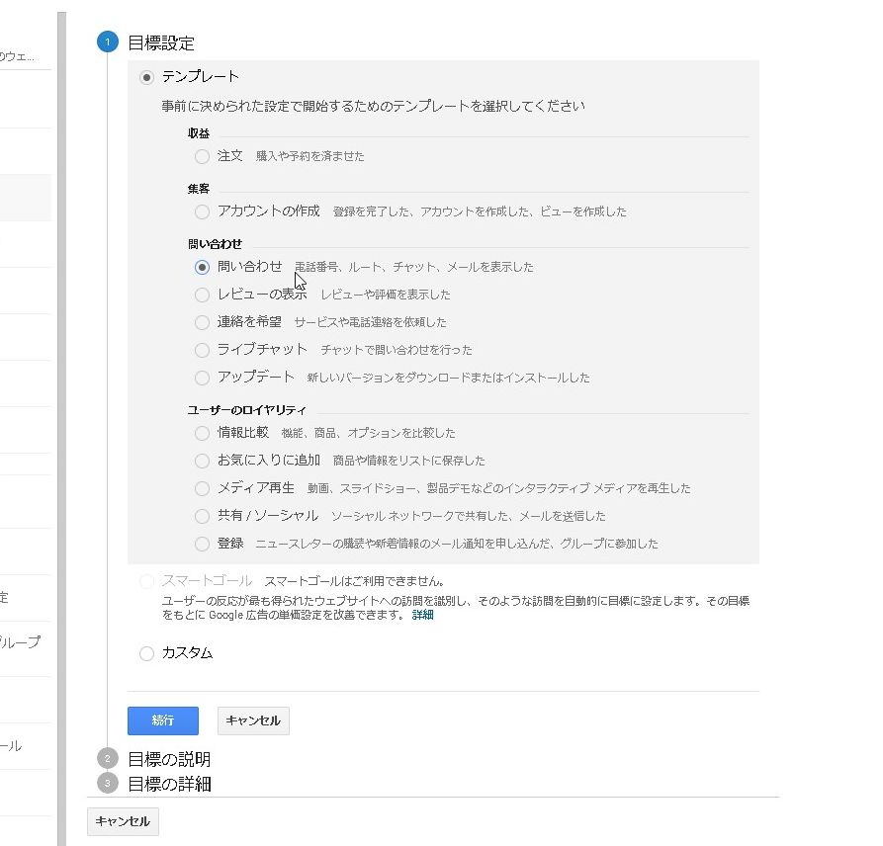Click the blue 続行 button
883x846 pixels.
tap(163, 720)
